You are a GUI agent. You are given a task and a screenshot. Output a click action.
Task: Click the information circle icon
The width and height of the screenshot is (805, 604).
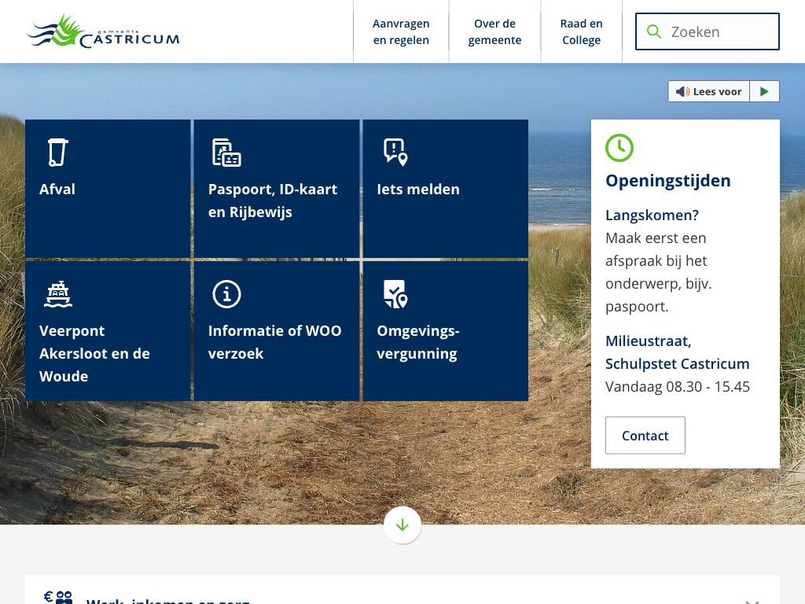(226, 294)
